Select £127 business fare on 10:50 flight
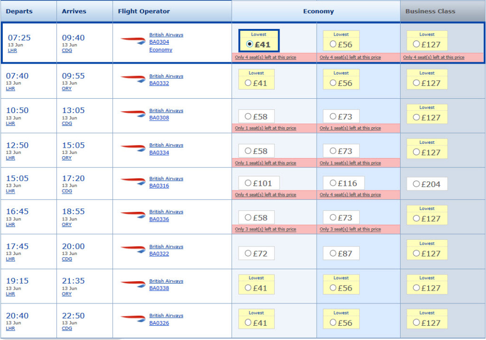Viewport: 486px width, 340px height. pos(416,117)
